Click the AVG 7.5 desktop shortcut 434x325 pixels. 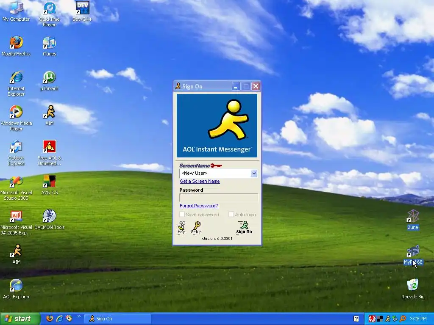[x=49, y=185]
